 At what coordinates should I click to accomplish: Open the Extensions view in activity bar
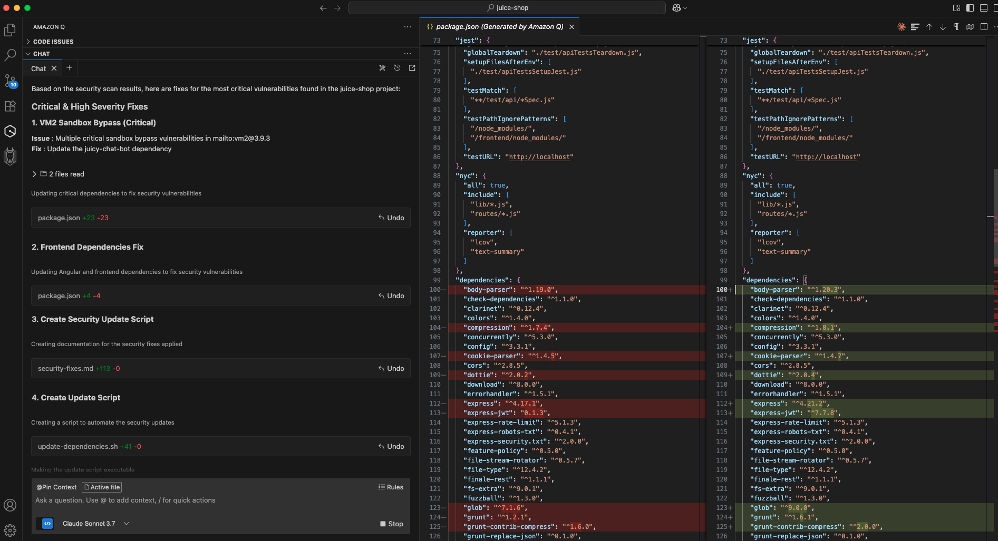pos(10,106)
